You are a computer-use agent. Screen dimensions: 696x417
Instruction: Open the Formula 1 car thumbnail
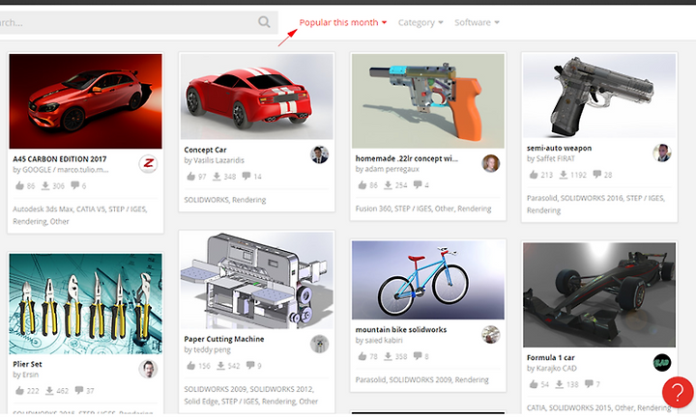(599, 294)
